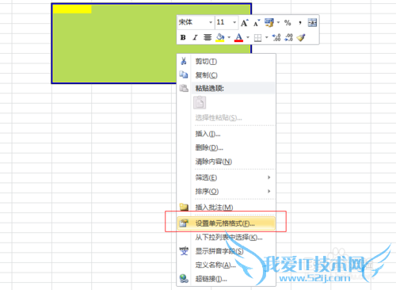Click the scissors cut icon
This screenshot has height=290, width=396.
coord(184,61)
